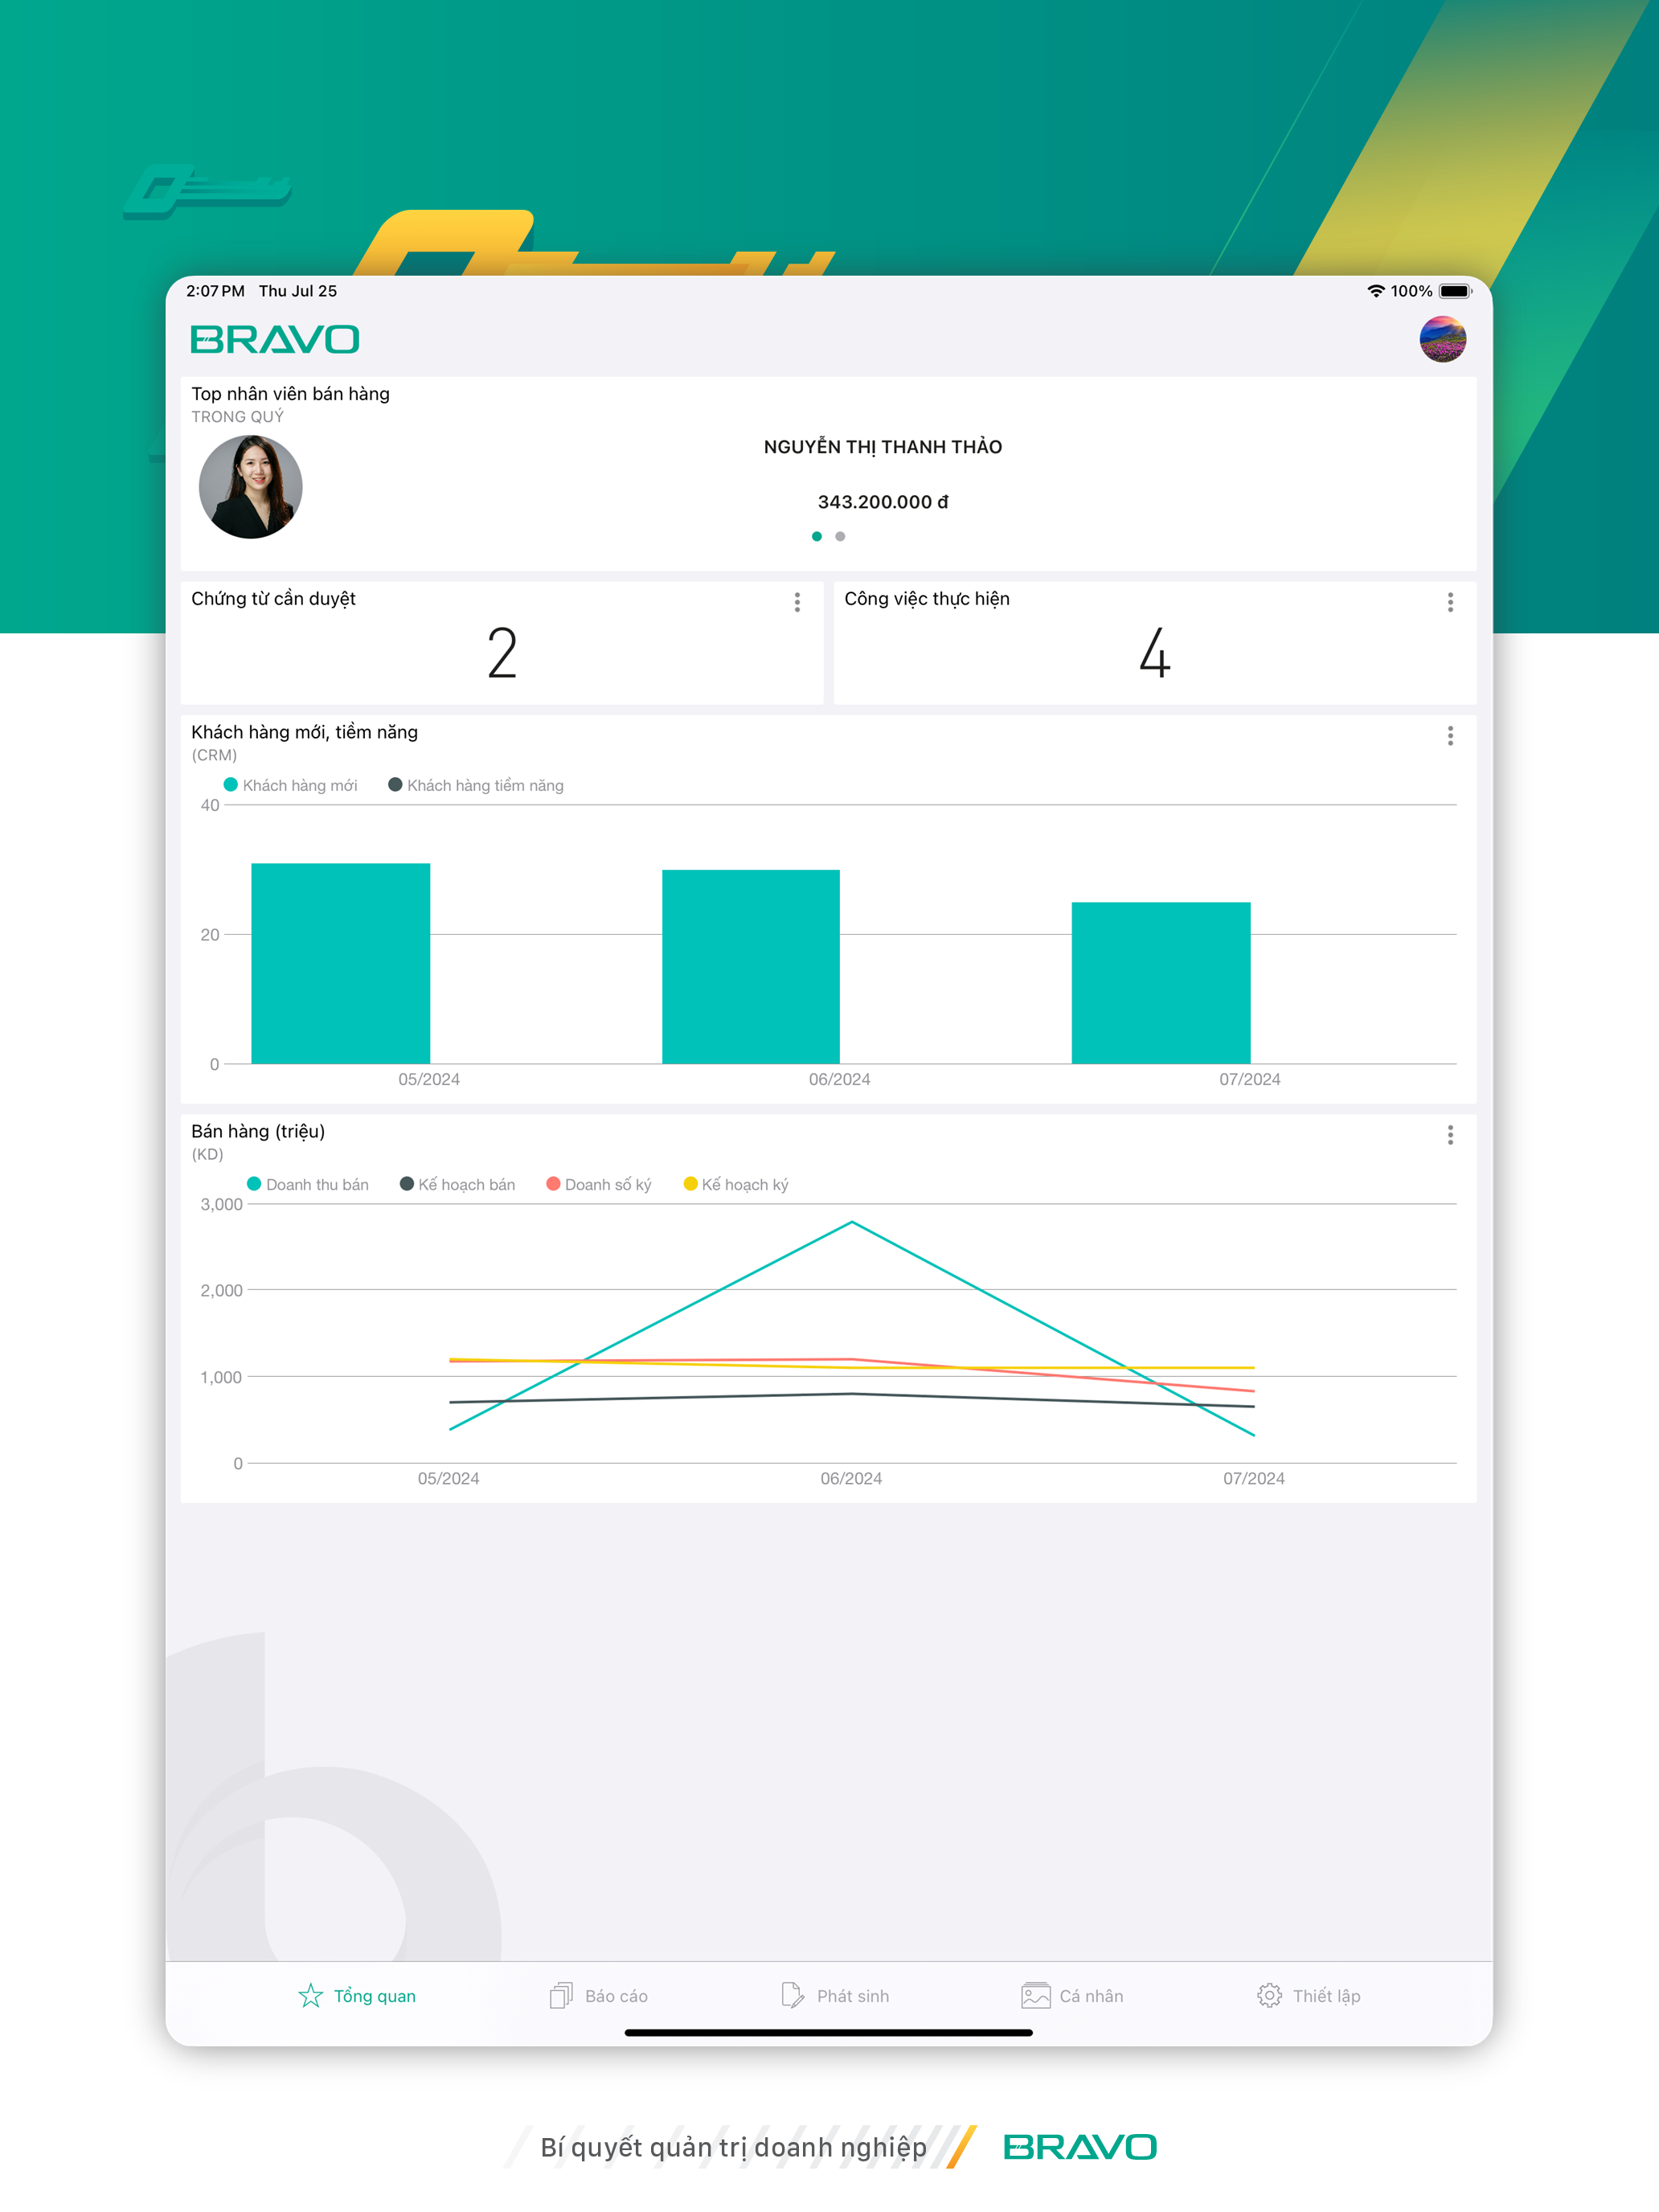This screenshot has height=2212, width=1659.
Task: Toggle Doanh thu bán legend series
Action: pos(308,1184)
